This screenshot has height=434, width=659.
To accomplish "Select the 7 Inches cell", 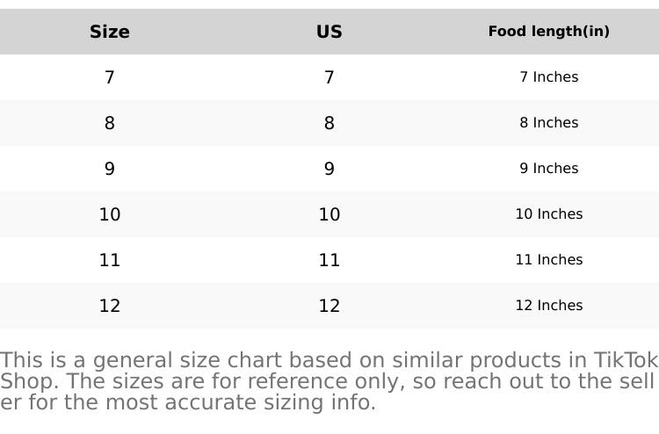I will coord(549,77).
